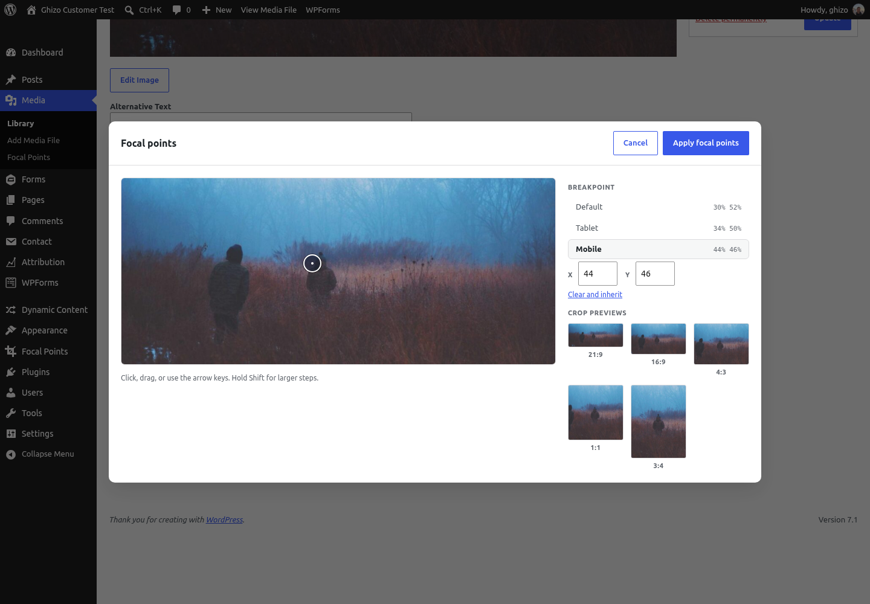870x604 pixels.
Task: Click the 4:3 crop preview thumbnail
Action: (721, 344)
